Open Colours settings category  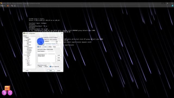pyautogui.click(x=29, y=54)
